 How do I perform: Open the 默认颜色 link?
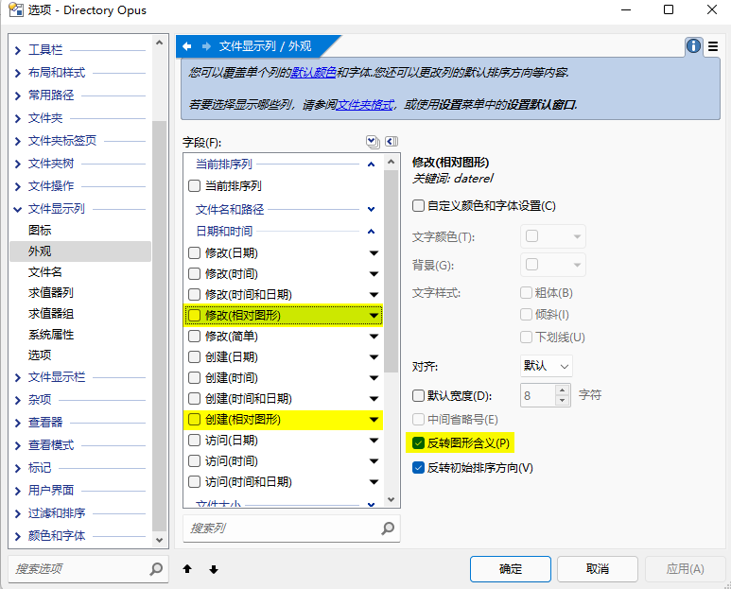click(313, 73)
